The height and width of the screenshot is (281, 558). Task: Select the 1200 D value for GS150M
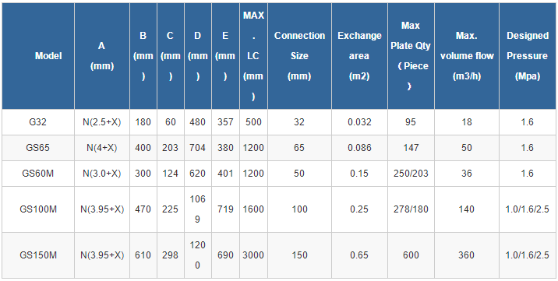pyautogui.click(x=198, y=255)
